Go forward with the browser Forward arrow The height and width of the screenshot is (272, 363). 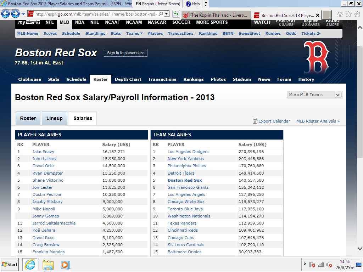coord(16,14)
